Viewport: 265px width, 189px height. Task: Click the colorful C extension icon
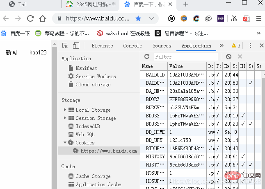point(196,18)
